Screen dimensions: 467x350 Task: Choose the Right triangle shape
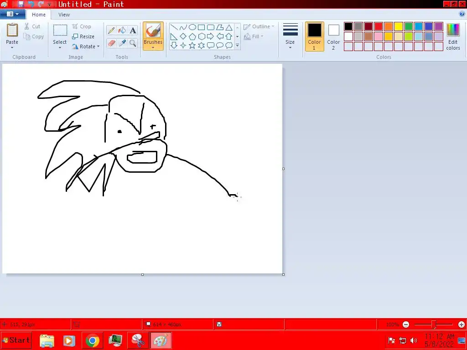(x=174, y=36)
